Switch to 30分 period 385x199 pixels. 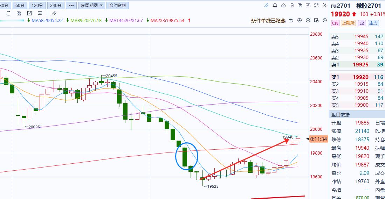pos(5,5)
